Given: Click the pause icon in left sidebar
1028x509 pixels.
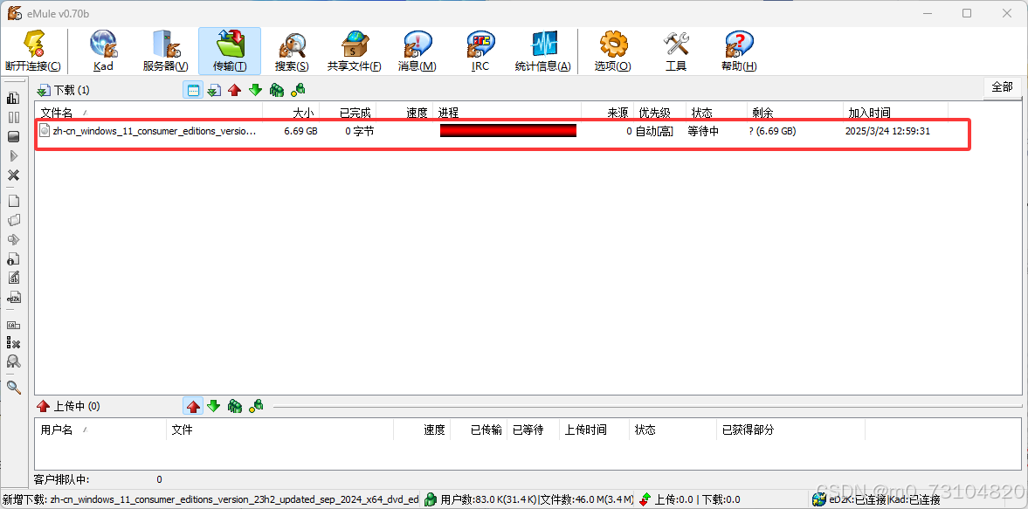Looking at the screenshot, I should (x=13, y=117).
